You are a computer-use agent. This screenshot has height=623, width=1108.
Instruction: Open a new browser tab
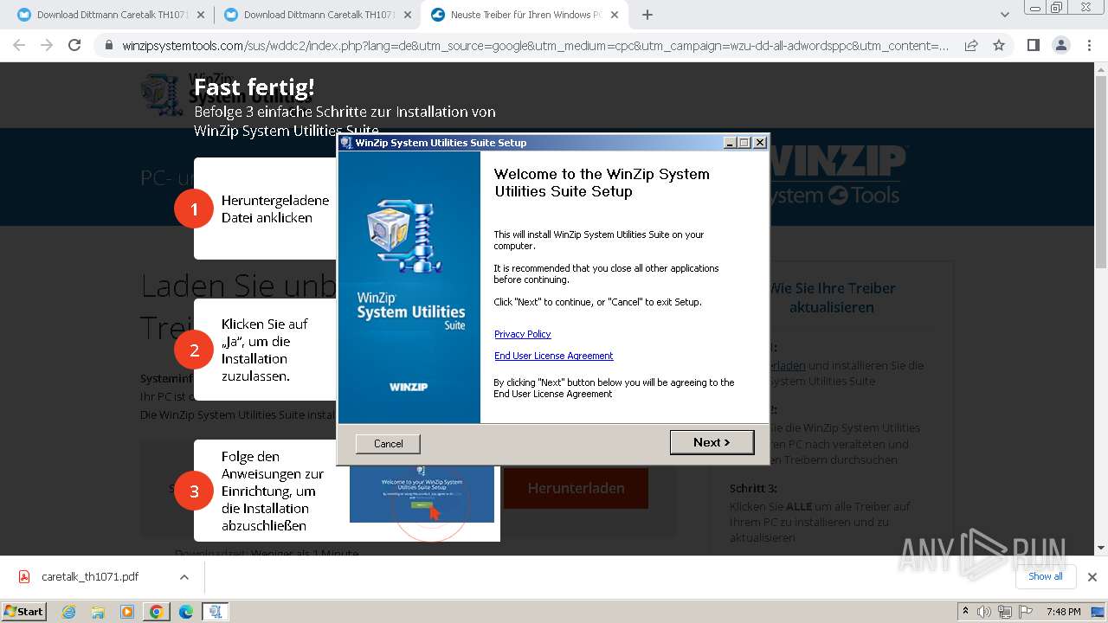click(x=647, y=15)
